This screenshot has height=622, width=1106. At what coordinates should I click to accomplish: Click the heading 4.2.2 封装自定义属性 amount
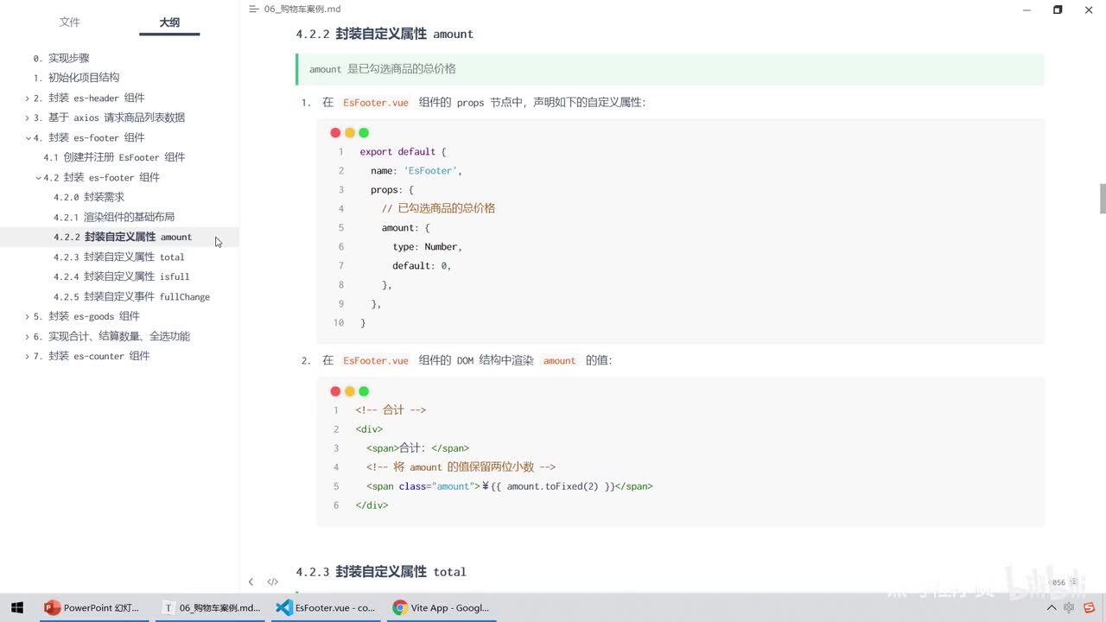point(385,34)
